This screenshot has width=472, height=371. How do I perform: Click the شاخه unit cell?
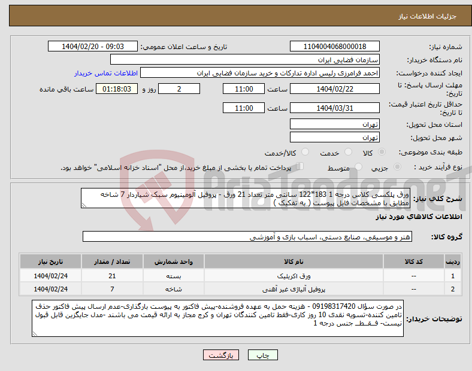click(174, 289)
